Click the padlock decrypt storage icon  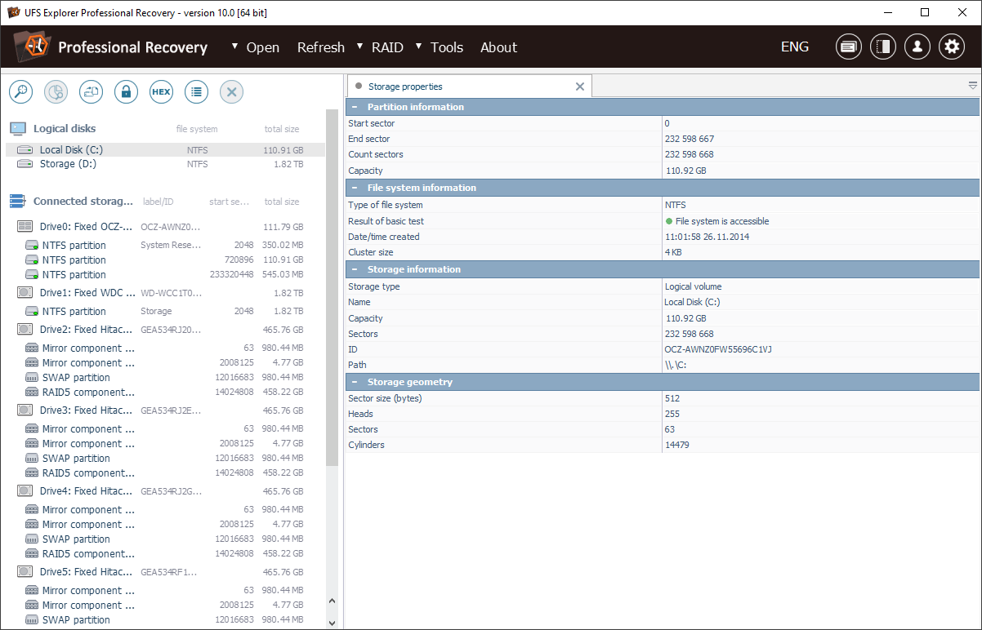pyautogui.click(x=126, y=92)
